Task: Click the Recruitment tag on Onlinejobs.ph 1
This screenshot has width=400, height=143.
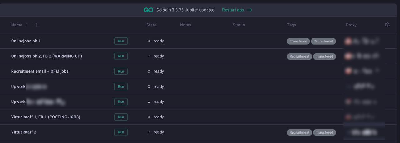Action: click(323, 41)
